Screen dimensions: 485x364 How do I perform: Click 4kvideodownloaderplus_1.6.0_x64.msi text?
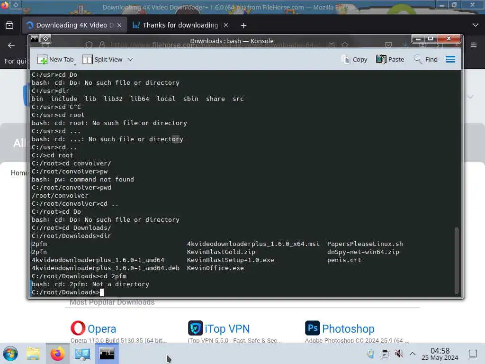[x=253, y=244]
